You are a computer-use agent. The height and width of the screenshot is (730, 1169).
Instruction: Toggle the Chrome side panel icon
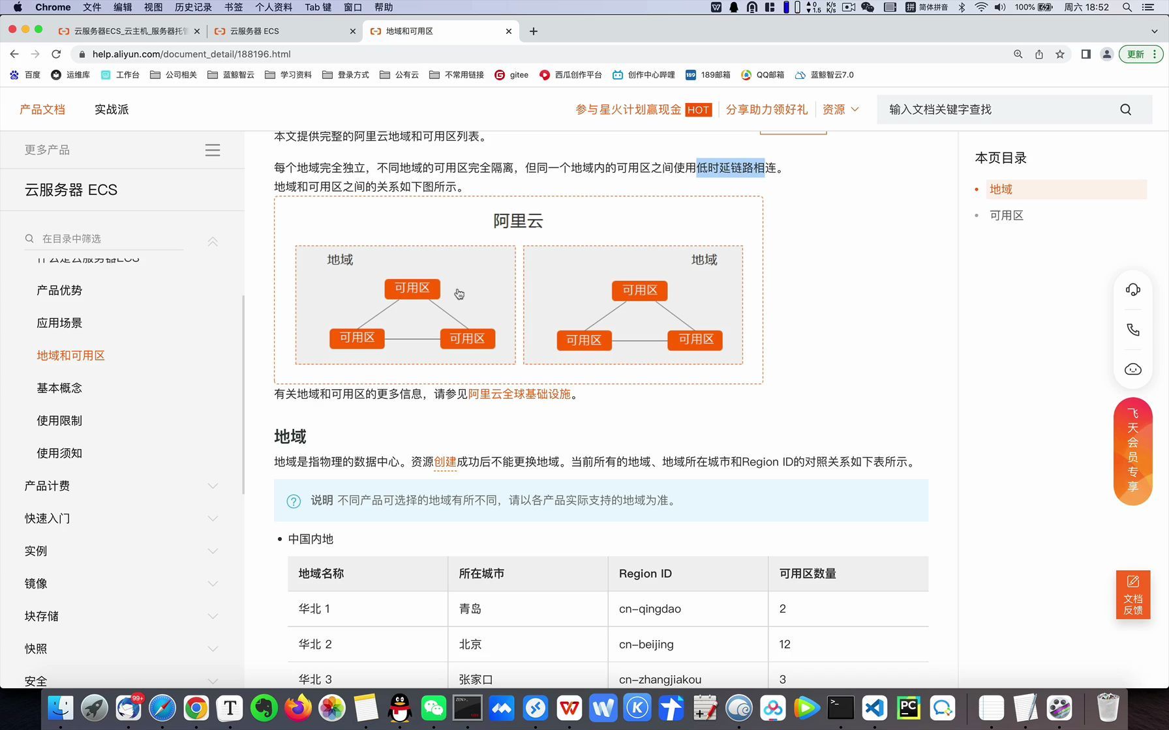pos(1086,54)
